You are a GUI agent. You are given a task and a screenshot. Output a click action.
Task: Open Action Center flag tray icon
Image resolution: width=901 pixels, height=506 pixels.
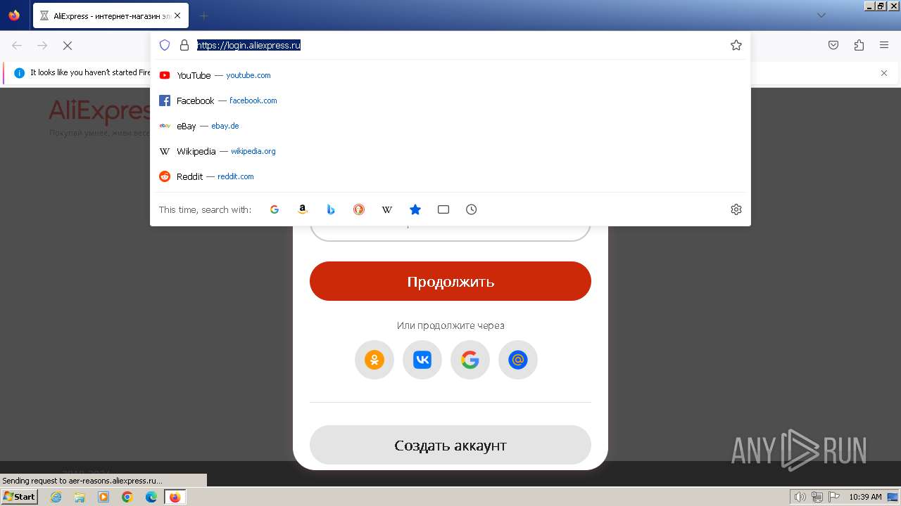pyautogui.click(x=833, y=497)
